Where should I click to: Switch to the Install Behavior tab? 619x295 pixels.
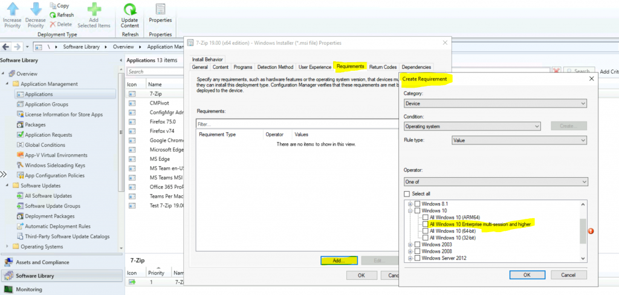coord(207,59)
